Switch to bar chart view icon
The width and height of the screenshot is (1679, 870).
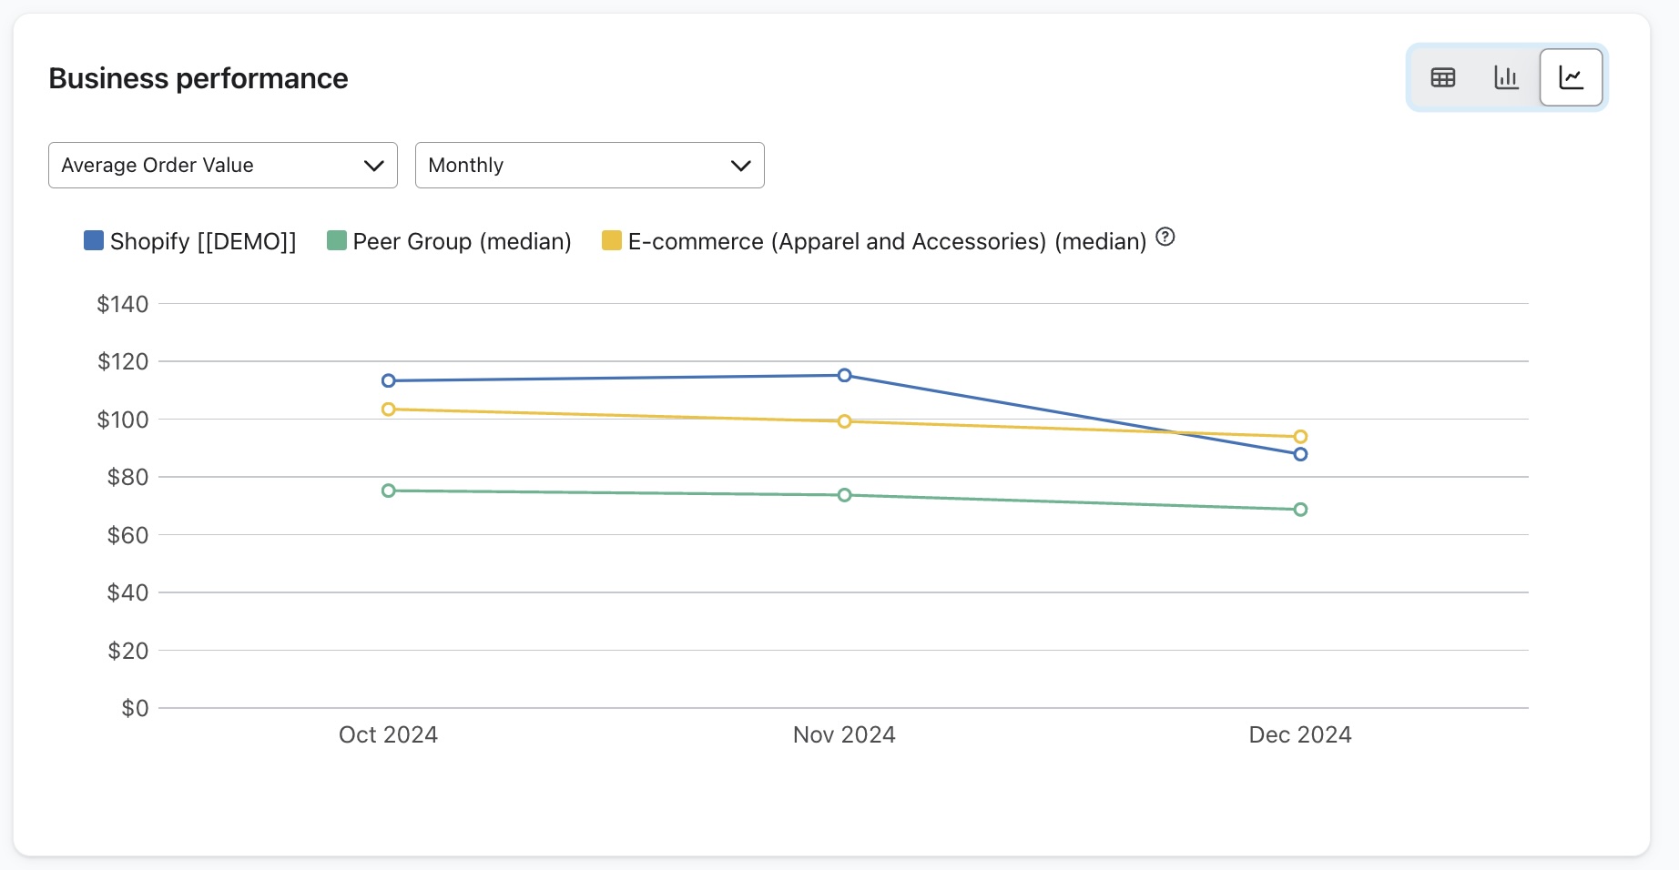(x=1506, y=77)
